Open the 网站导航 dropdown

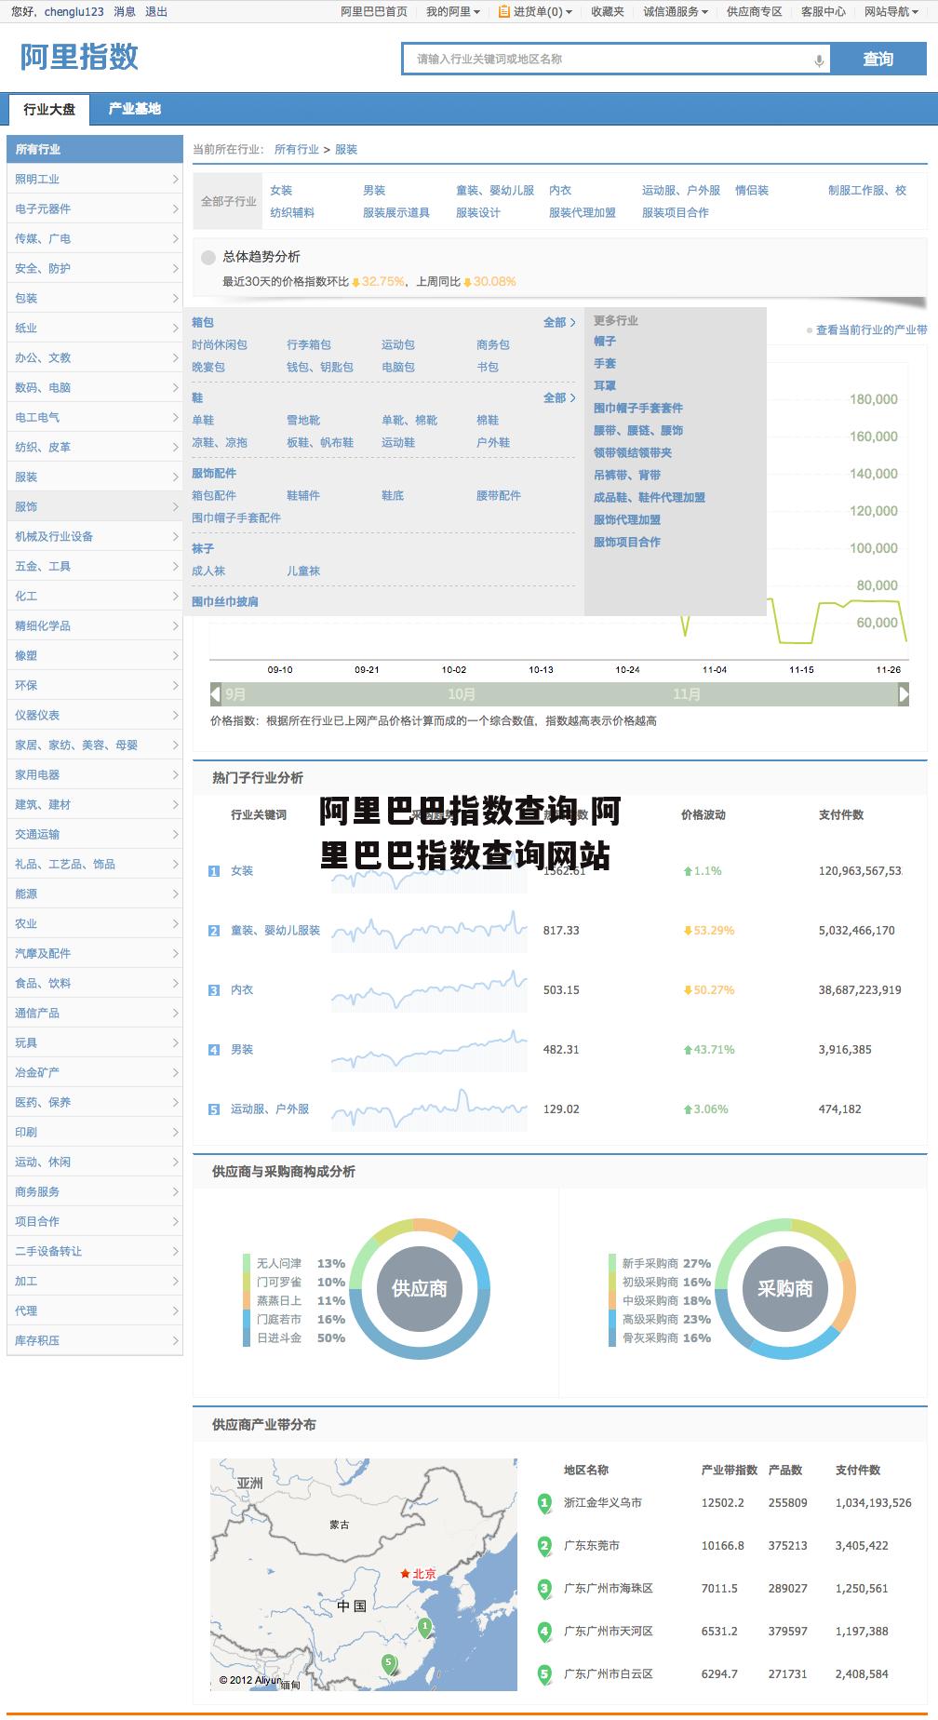click(x=891, y=12)
